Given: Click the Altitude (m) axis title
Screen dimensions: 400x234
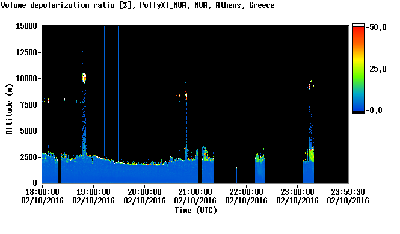Looking at the screenshot, I should (x=9, y=109).
